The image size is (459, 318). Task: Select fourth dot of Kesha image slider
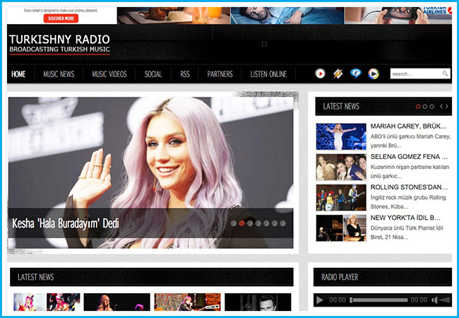point(258,223)
